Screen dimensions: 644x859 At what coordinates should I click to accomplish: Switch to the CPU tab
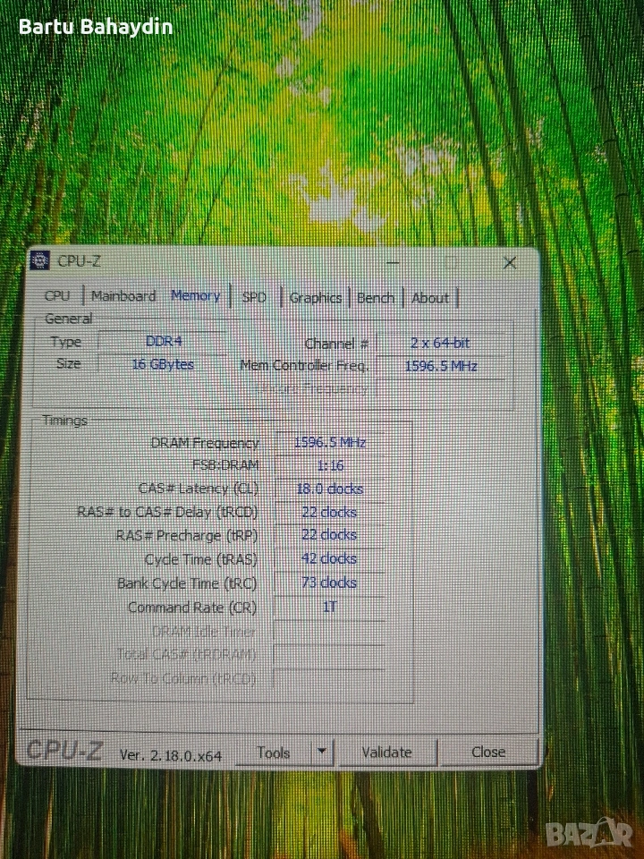tap(57, 296)
